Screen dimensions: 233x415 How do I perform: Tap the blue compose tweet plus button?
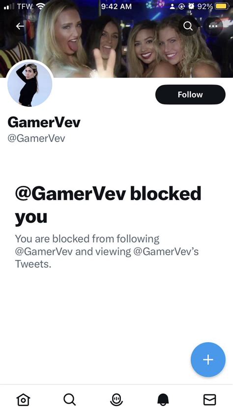click(x=208, y=359)
